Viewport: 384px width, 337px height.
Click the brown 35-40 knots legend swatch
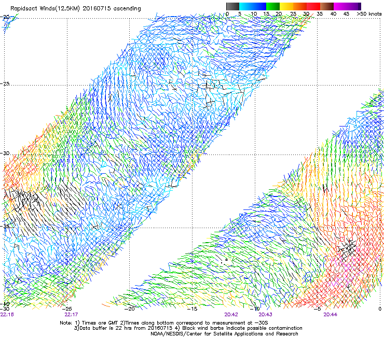pyautogui.click(x=327, y=6)
